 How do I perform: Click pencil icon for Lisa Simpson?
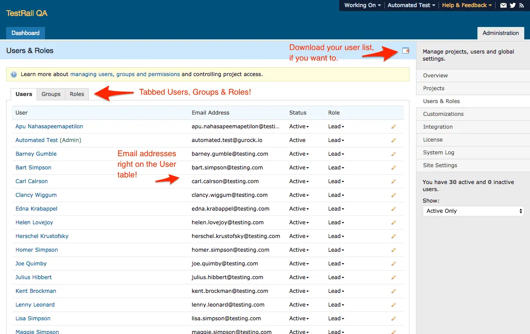point(394,319)
